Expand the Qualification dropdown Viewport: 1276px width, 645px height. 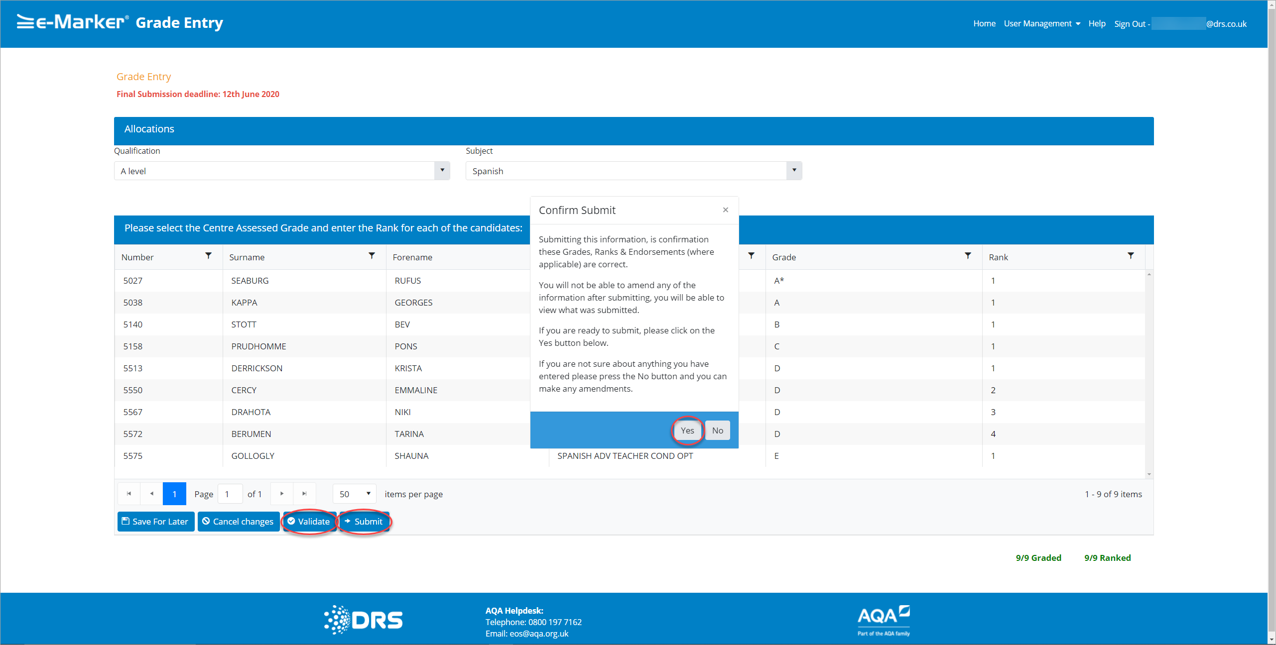tap(442, 171)
